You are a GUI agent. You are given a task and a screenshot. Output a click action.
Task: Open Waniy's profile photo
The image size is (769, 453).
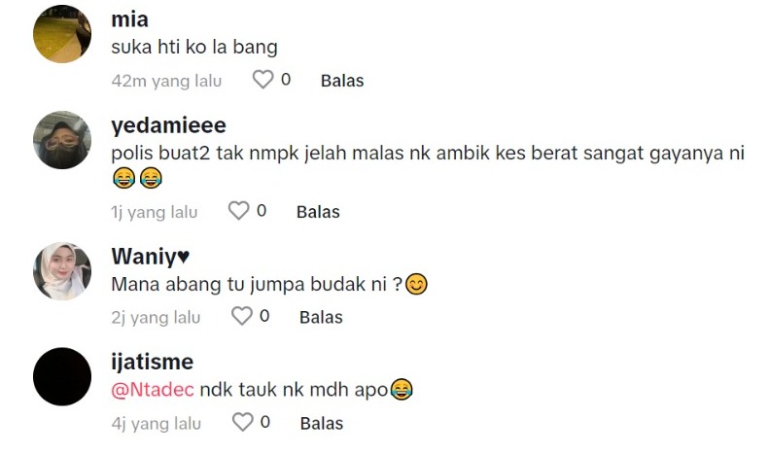pos(62,270)
